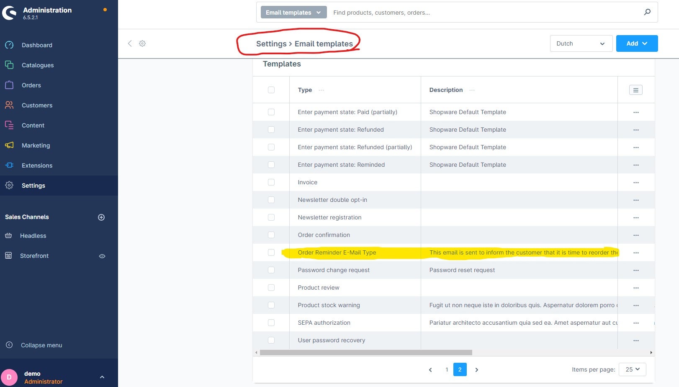Image resolution: width=679 pixels, height=387 pixels.
Task: Click the horizontal table scrollbar
Action: (x=366, y=352)
